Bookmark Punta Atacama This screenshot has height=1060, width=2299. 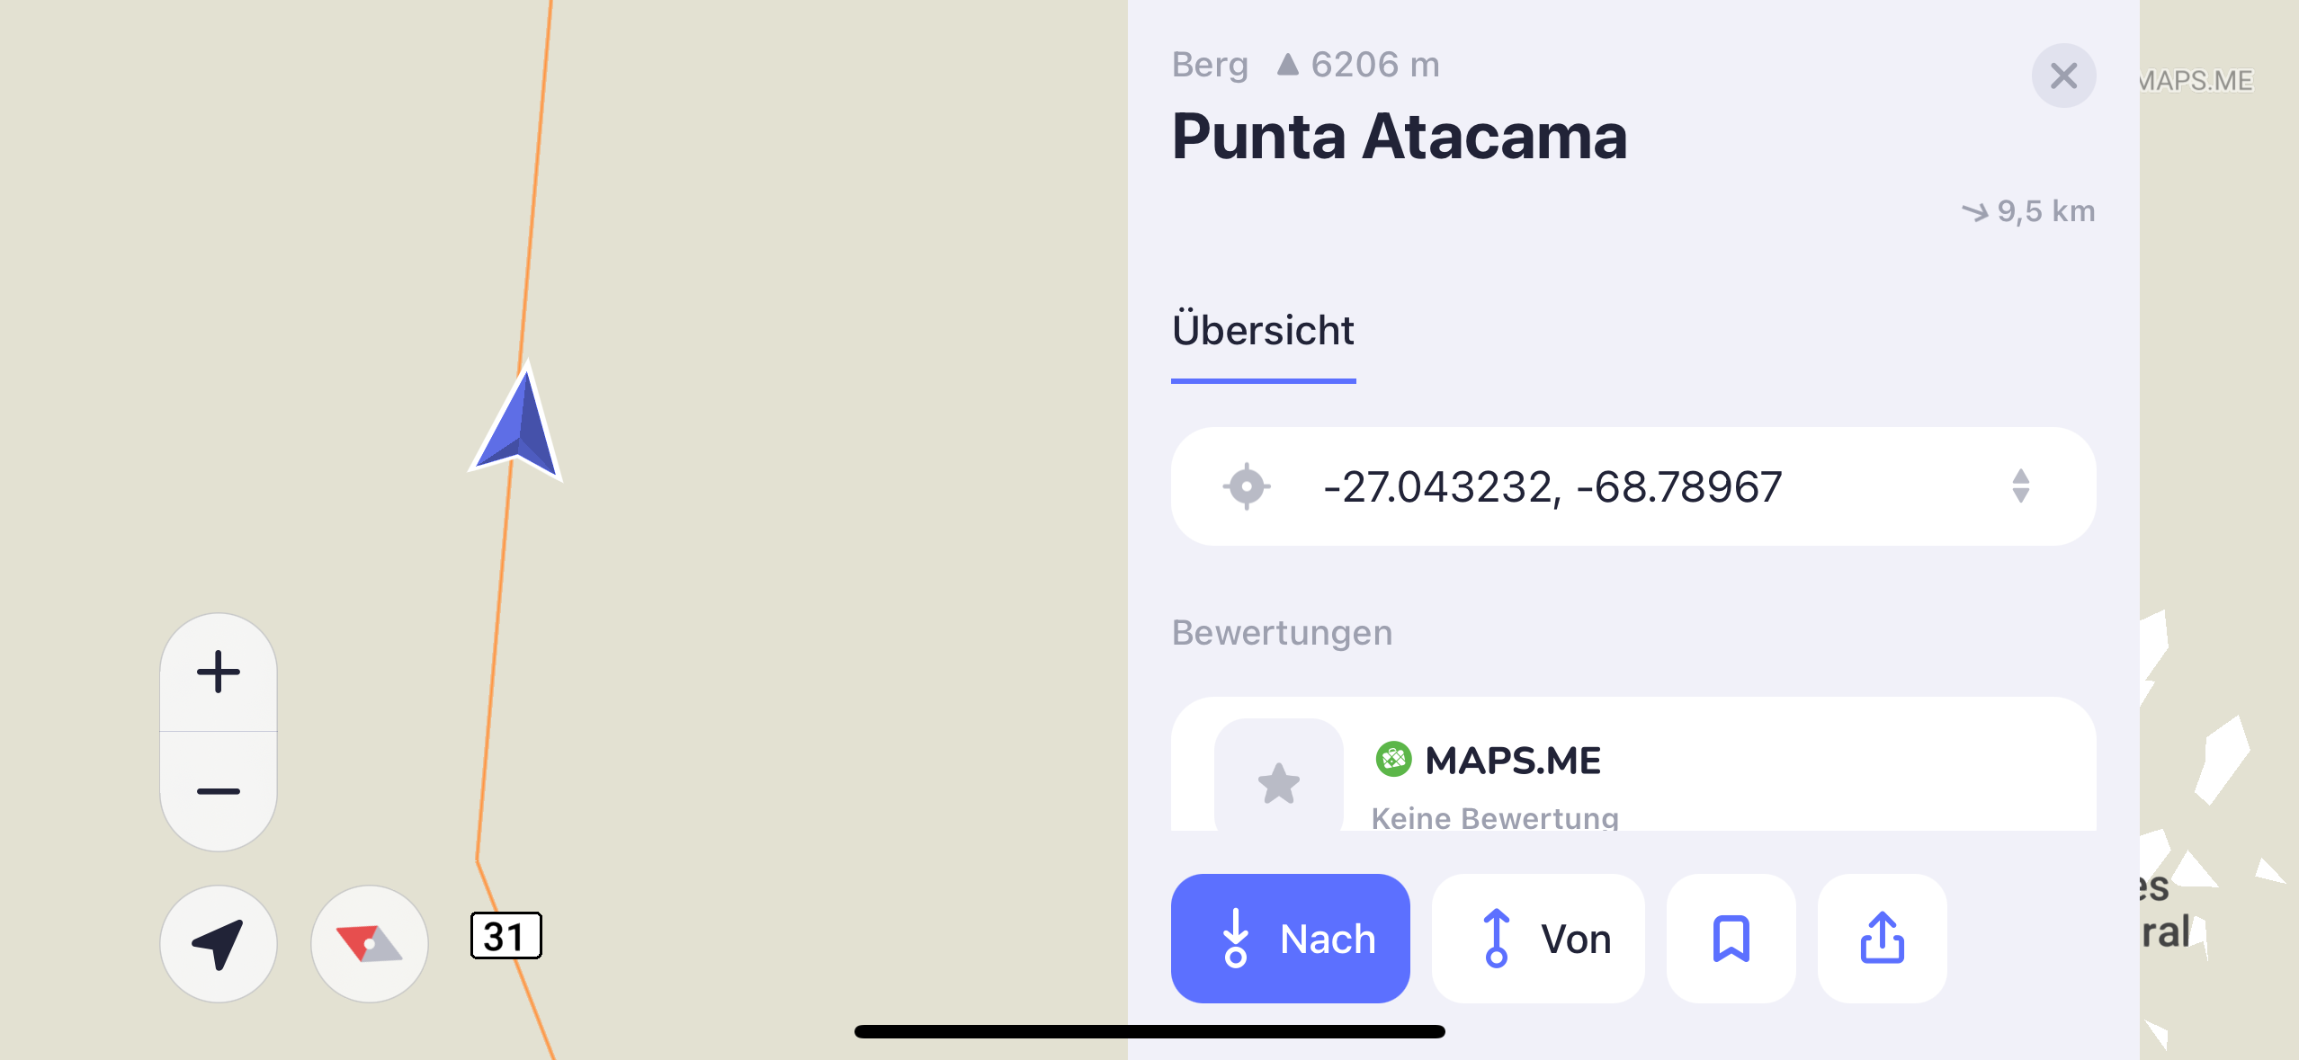coord(1731,939)
